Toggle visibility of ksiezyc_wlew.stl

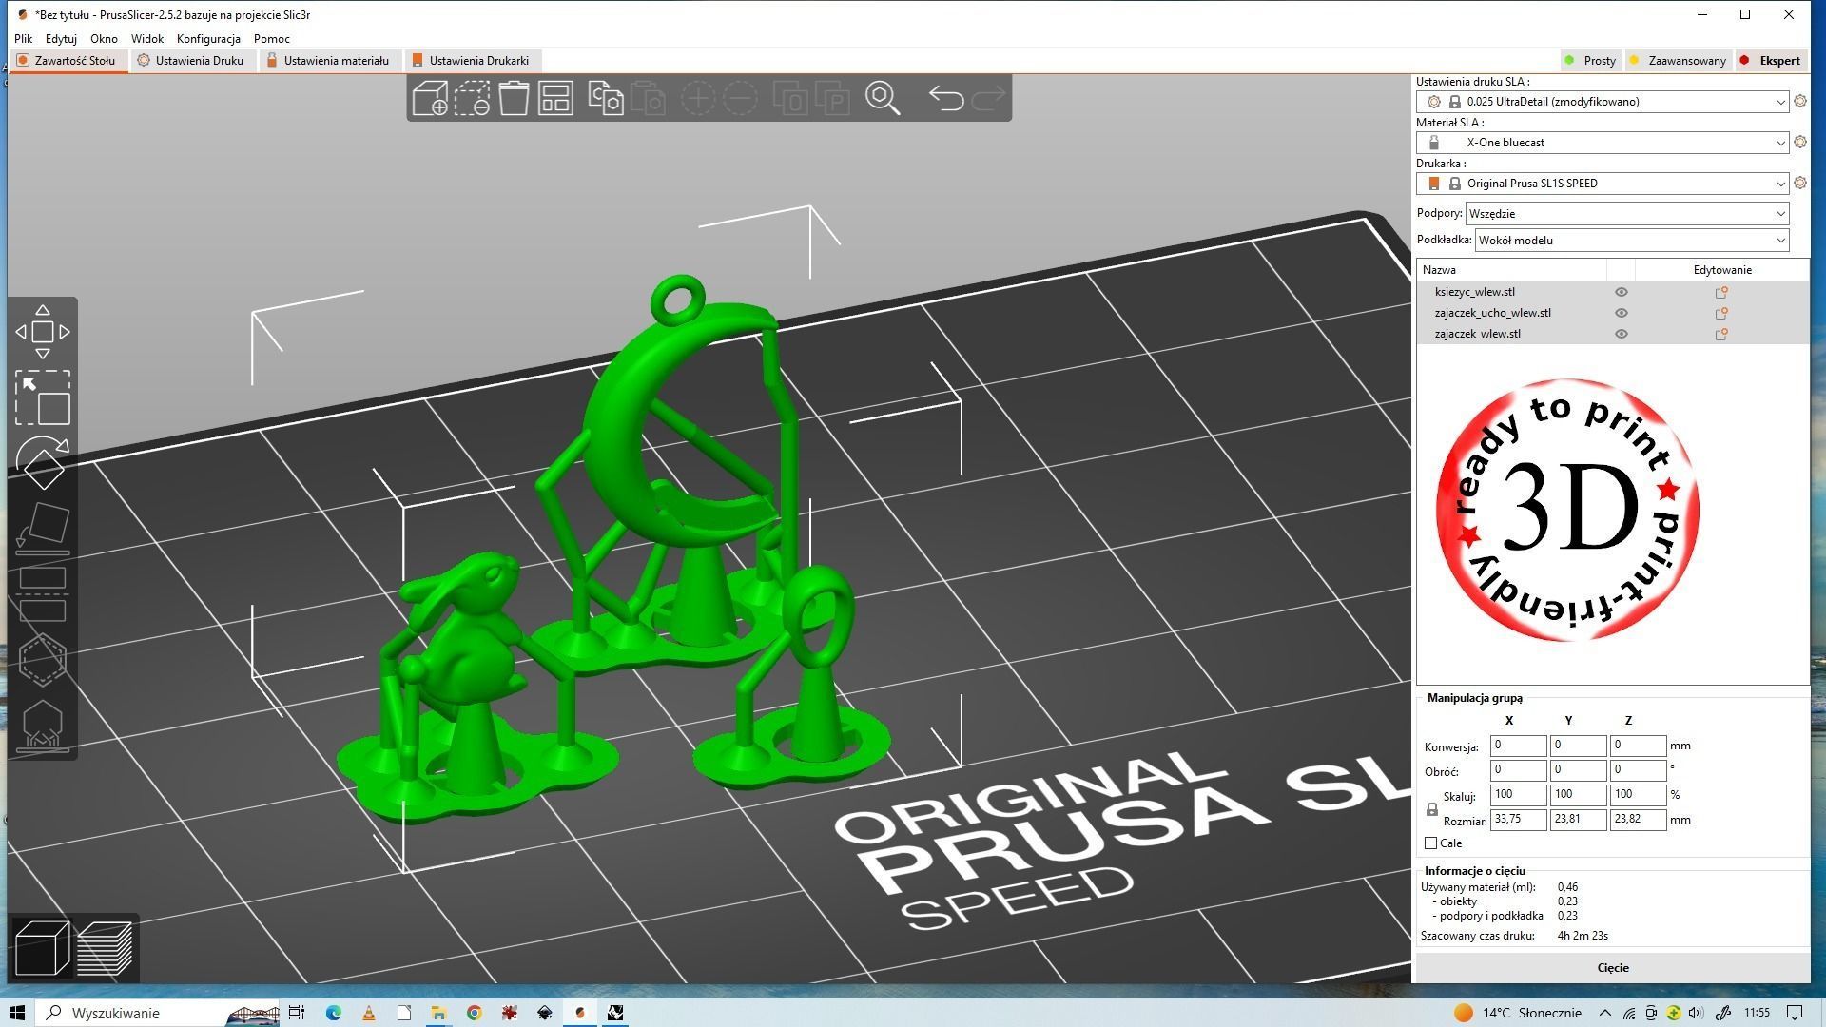[1622, 292]
